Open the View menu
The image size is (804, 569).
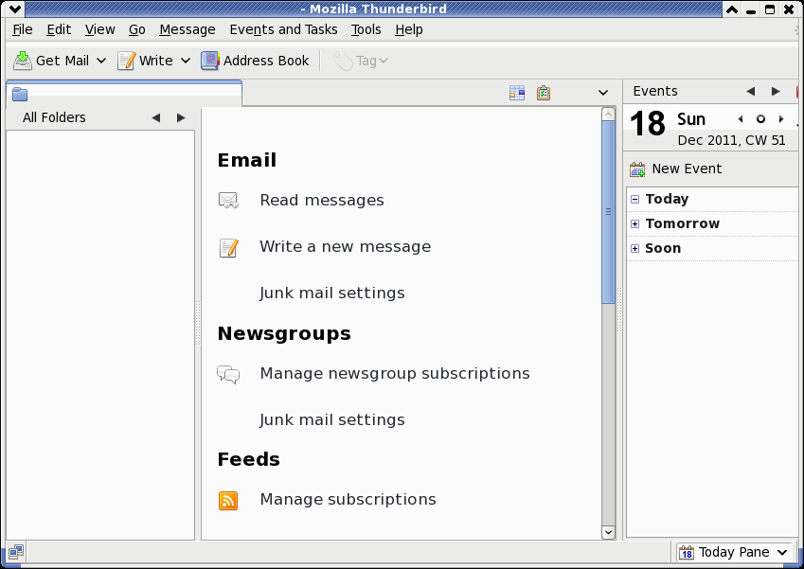(99, 29)
